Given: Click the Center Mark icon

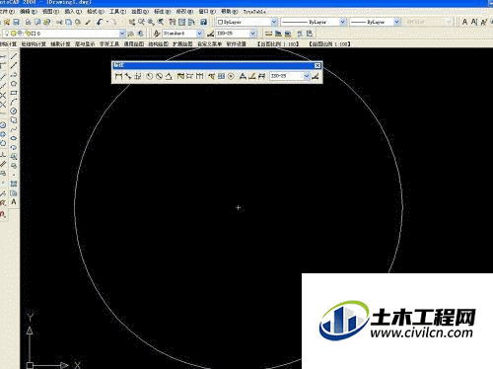Looking at the screenshot, I should (231, 76).
